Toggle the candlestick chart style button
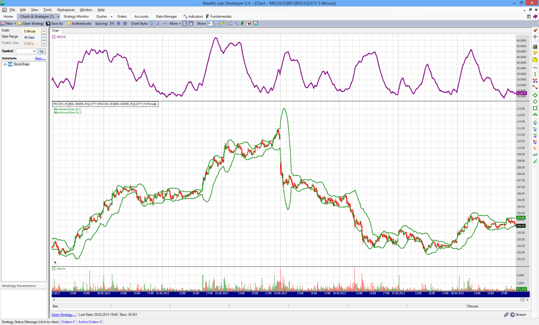The height and width of the screenshot is (325, 539). (152, 24)
